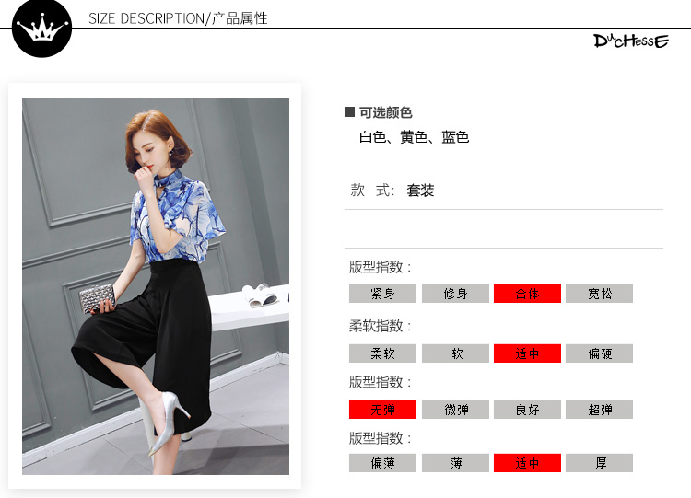Image resolution: width=691 pixels, height=498 pixels.
Task: Click the SIZE DESCRIPTION/产品属性 heading
Action: point(178,18)
